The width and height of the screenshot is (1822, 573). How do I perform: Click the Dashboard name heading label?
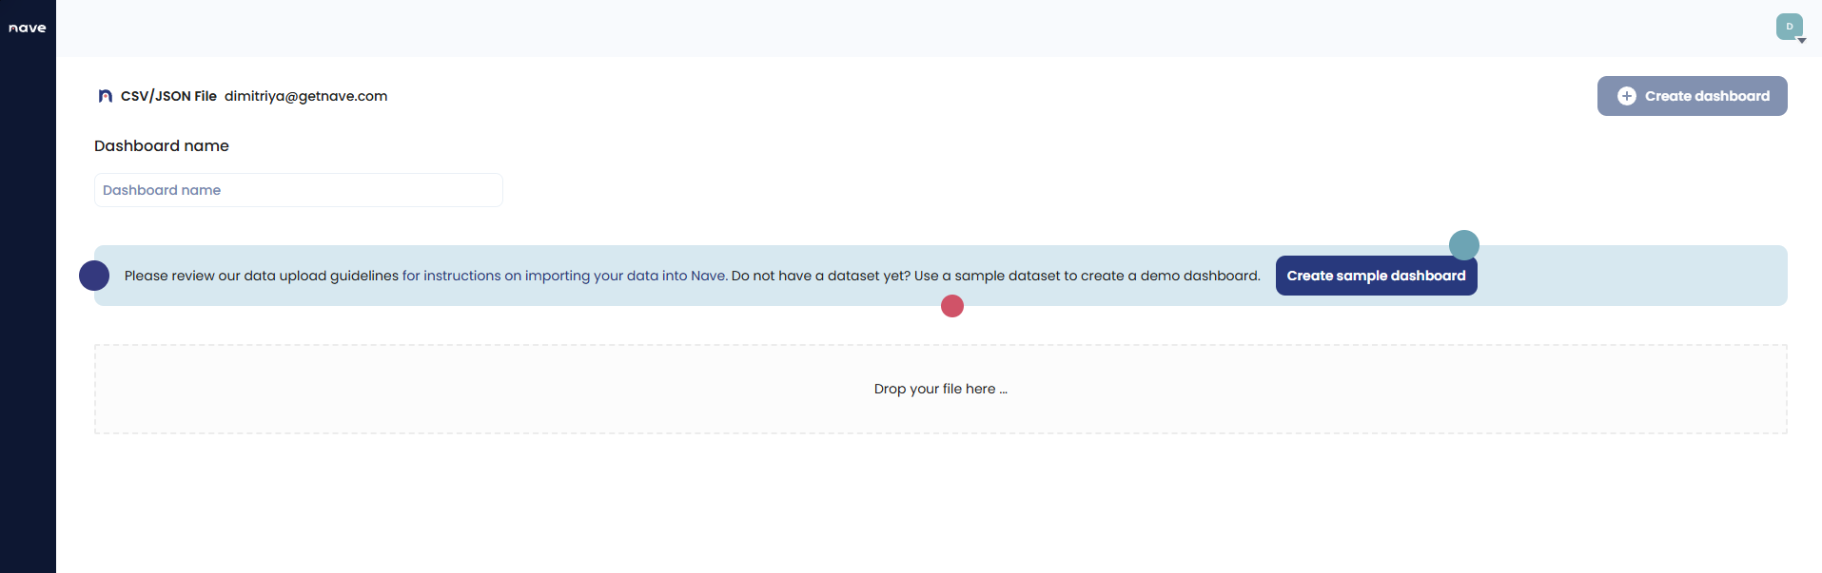tap(162, 145)
